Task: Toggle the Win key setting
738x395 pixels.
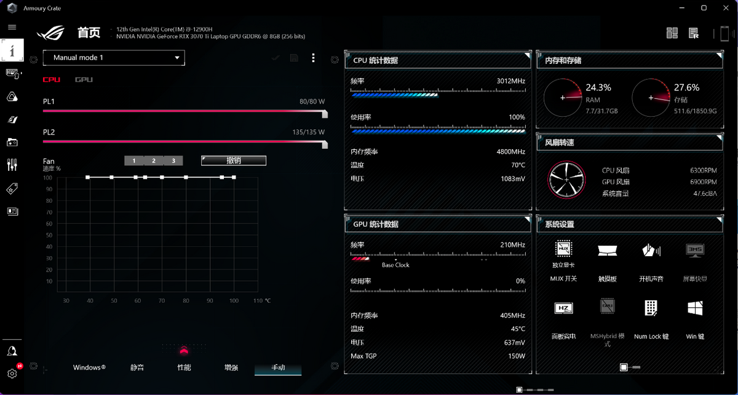Action: tap(695, 308)
